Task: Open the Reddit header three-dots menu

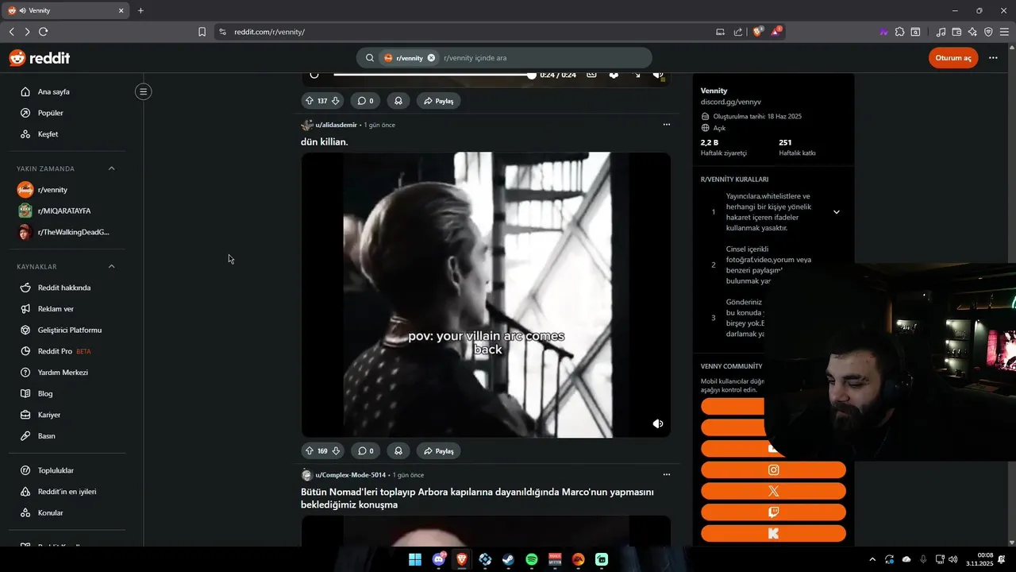Action: pos(993,58)
